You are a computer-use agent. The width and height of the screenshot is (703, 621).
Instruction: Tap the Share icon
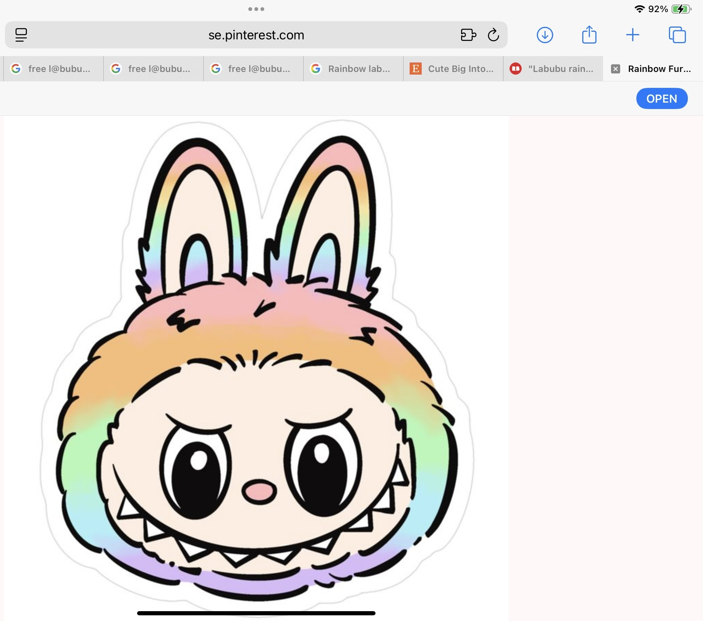[589, 35]
